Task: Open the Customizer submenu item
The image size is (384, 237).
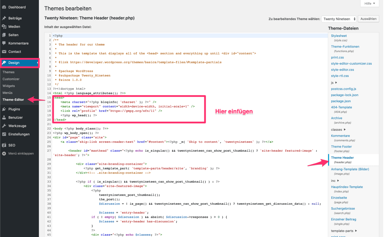Action: pos(11,79)
